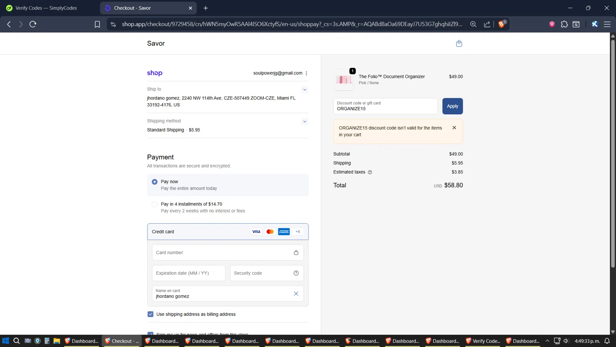Open site settings icon left of URL
The height and width of the screenshot is (347, 616).
[113, 24]
